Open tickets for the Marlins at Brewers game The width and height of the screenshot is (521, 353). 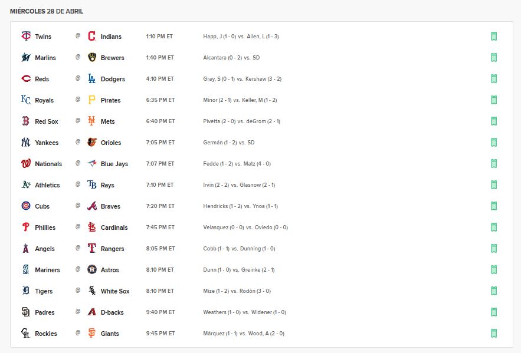pos(494,57)
